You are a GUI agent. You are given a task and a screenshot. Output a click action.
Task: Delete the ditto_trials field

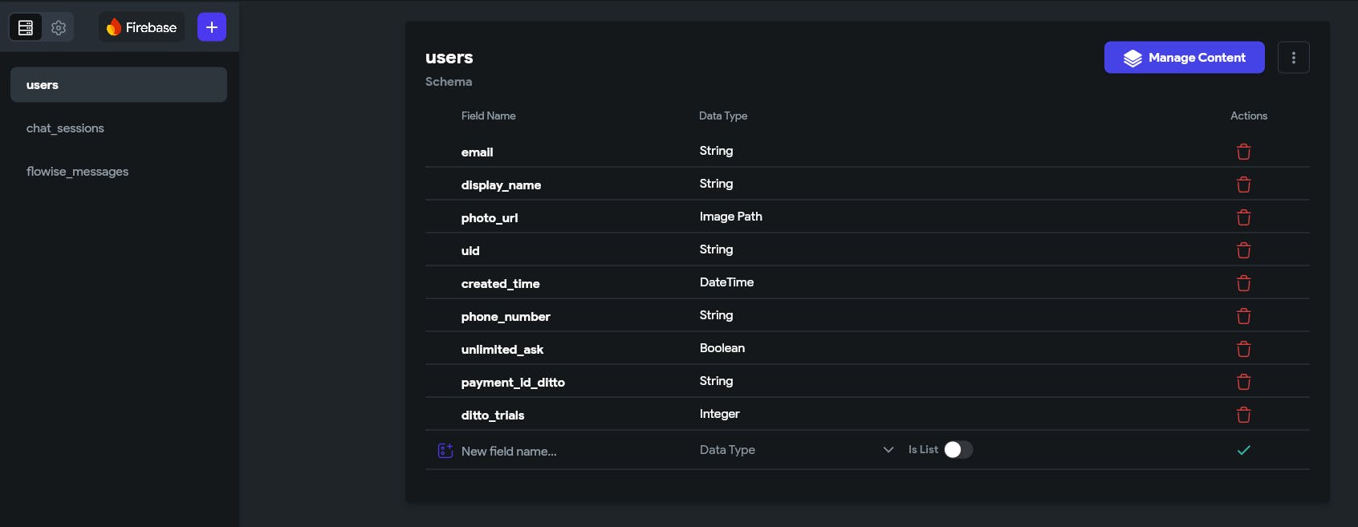1243,415
